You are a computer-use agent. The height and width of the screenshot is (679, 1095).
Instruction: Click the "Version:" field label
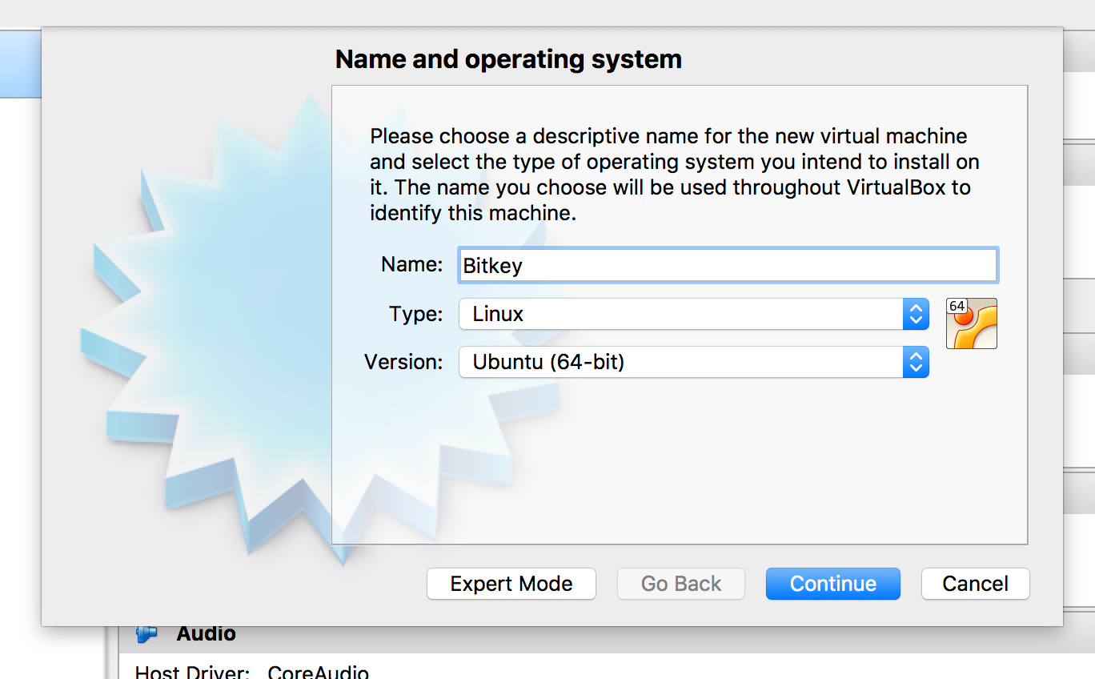[403, 362]
